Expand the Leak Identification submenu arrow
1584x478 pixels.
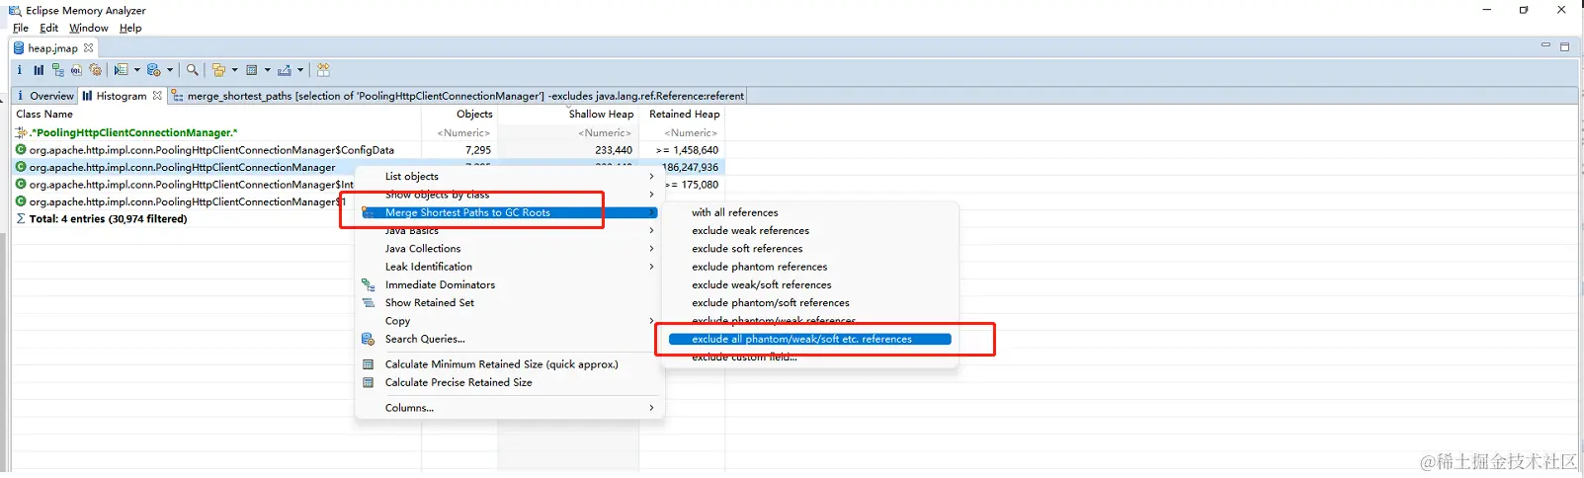point(651,267)
